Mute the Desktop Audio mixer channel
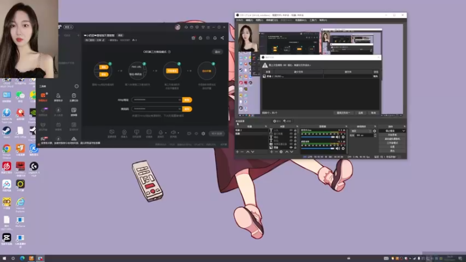 coord(338,148)
